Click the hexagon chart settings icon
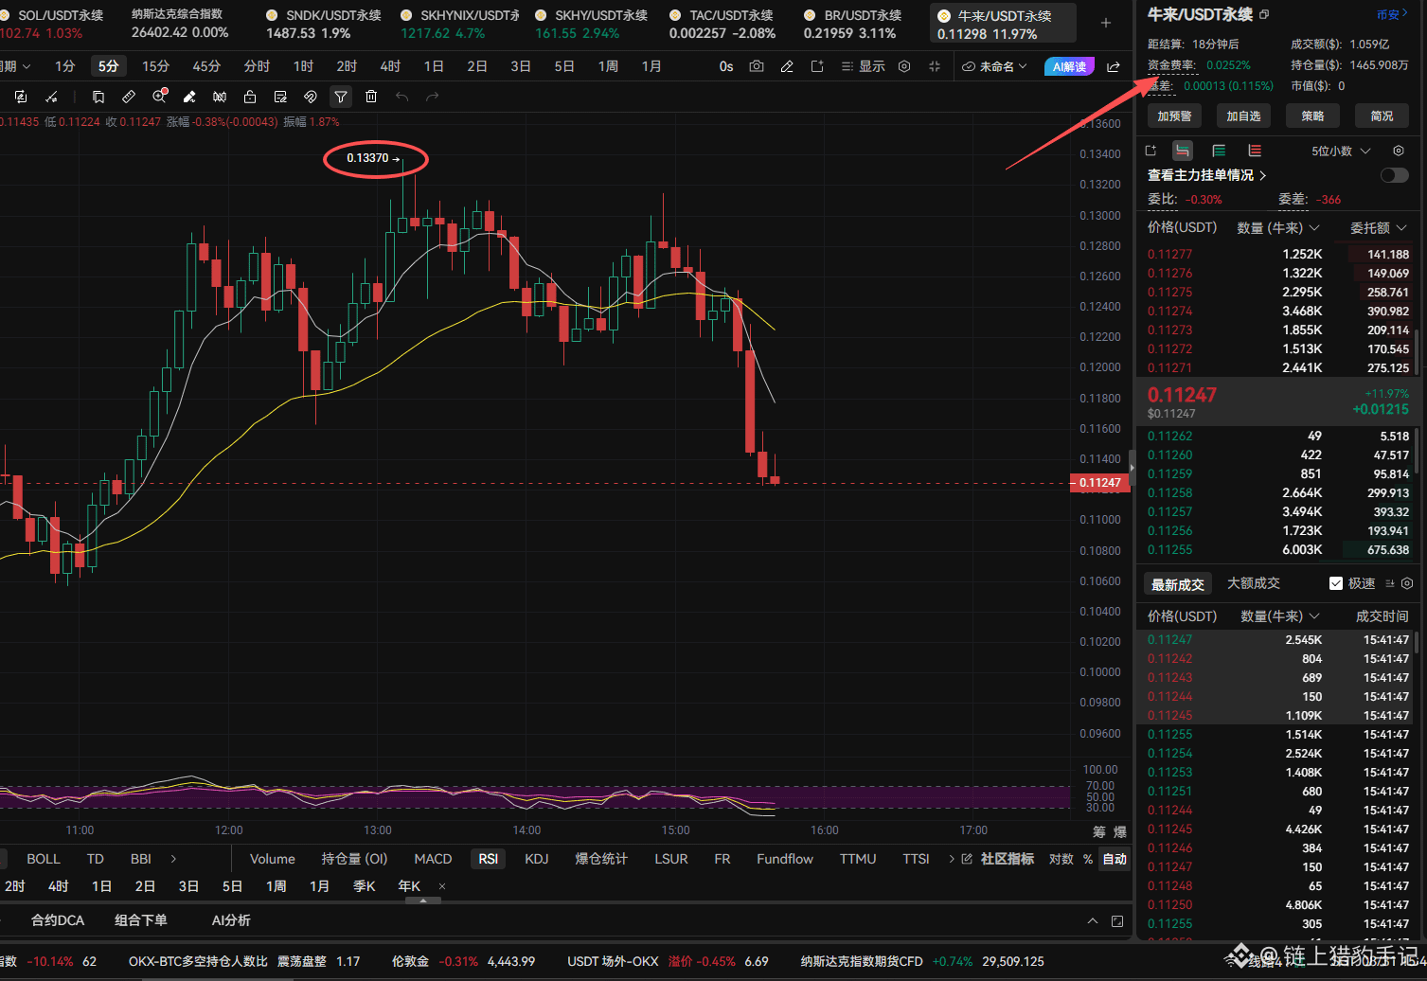The width and height of the screenshot is (1427, 981). 904,66
